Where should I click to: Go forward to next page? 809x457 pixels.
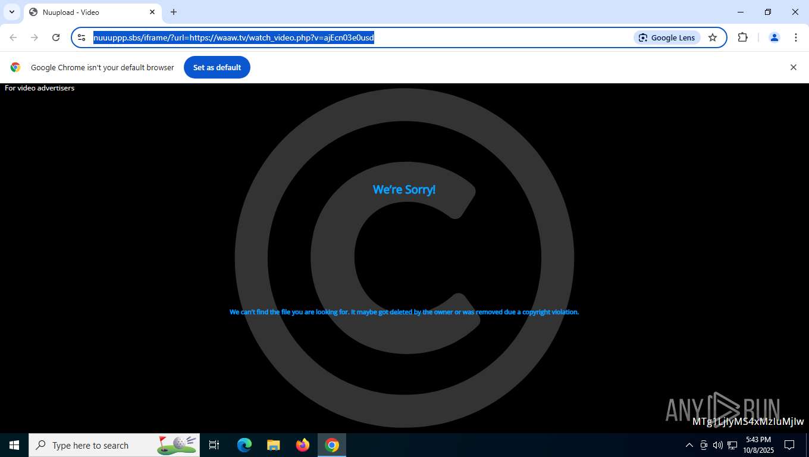[x=35, y=37]
